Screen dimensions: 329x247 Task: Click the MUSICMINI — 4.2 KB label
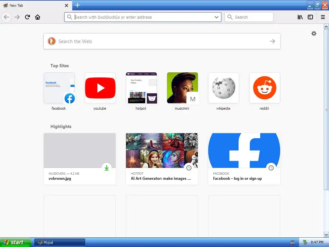(64, 173)
